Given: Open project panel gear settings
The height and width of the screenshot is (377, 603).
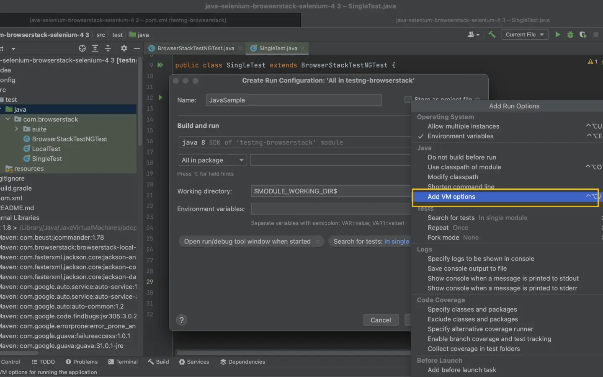Looking at the screenshot, I should [x=124, y=49].
